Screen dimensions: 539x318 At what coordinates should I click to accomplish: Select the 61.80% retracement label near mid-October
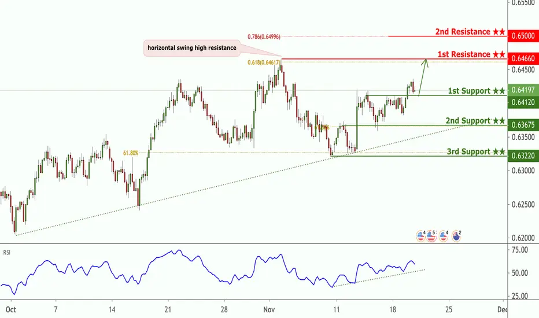pos(131,153)
